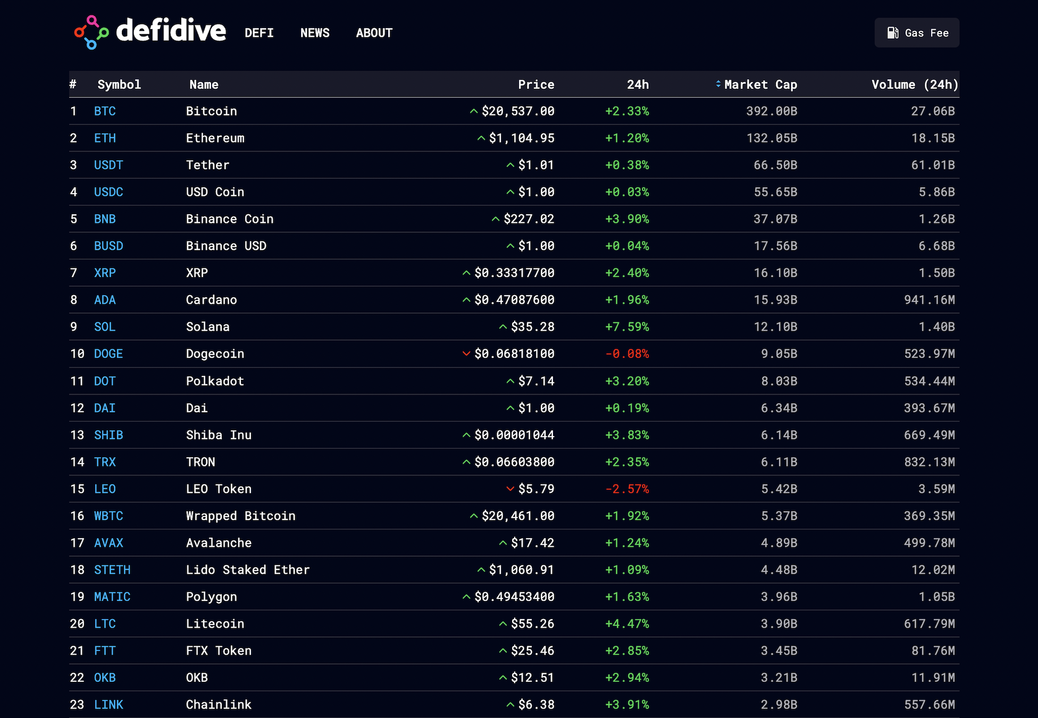Open the ABOUT page
1038x718 pixels.
point(374,33)
